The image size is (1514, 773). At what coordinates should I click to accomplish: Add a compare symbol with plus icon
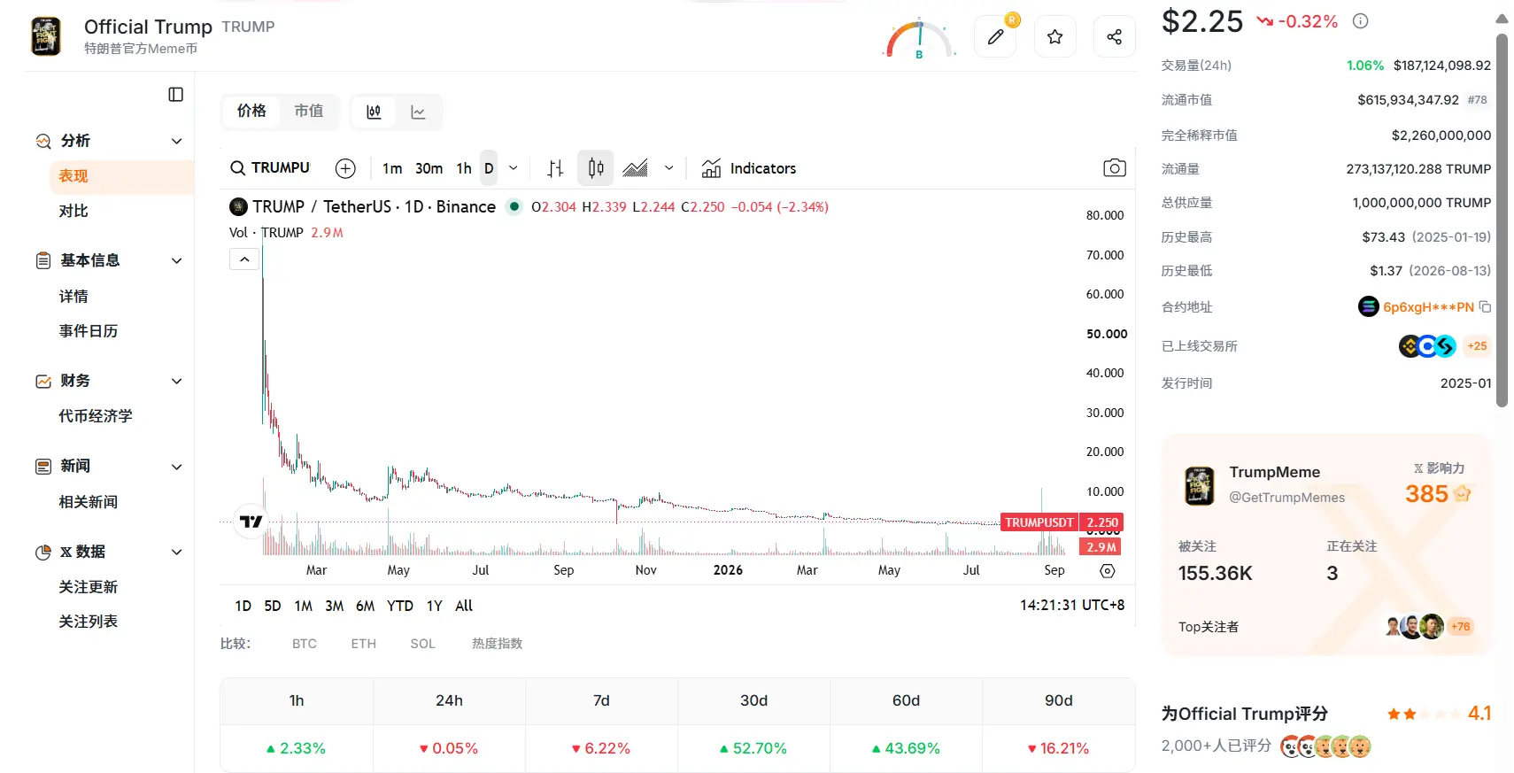click(x=345, y=168)
